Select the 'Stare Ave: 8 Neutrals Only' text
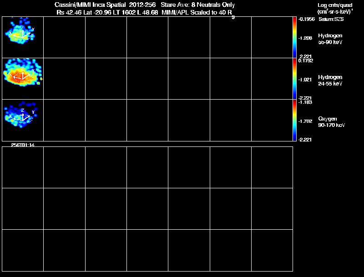 [198, 5]
